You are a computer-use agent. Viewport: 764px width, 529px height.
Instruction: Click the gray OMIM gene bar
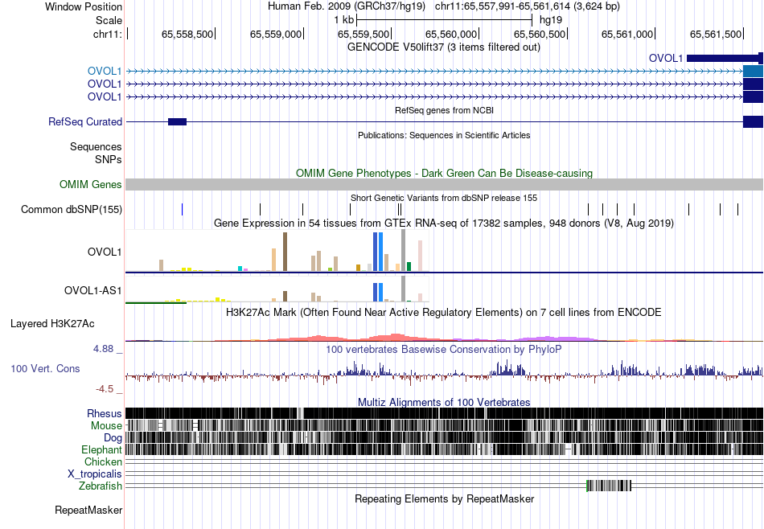tap(444, 184)
